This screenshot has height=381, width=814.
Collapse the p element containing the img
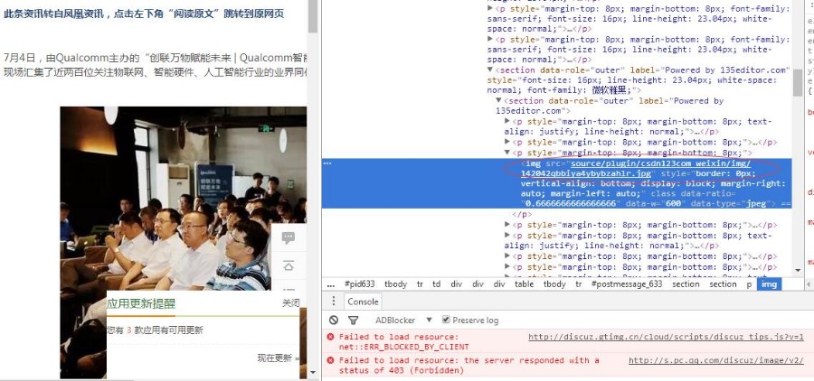tap(507, 153)
